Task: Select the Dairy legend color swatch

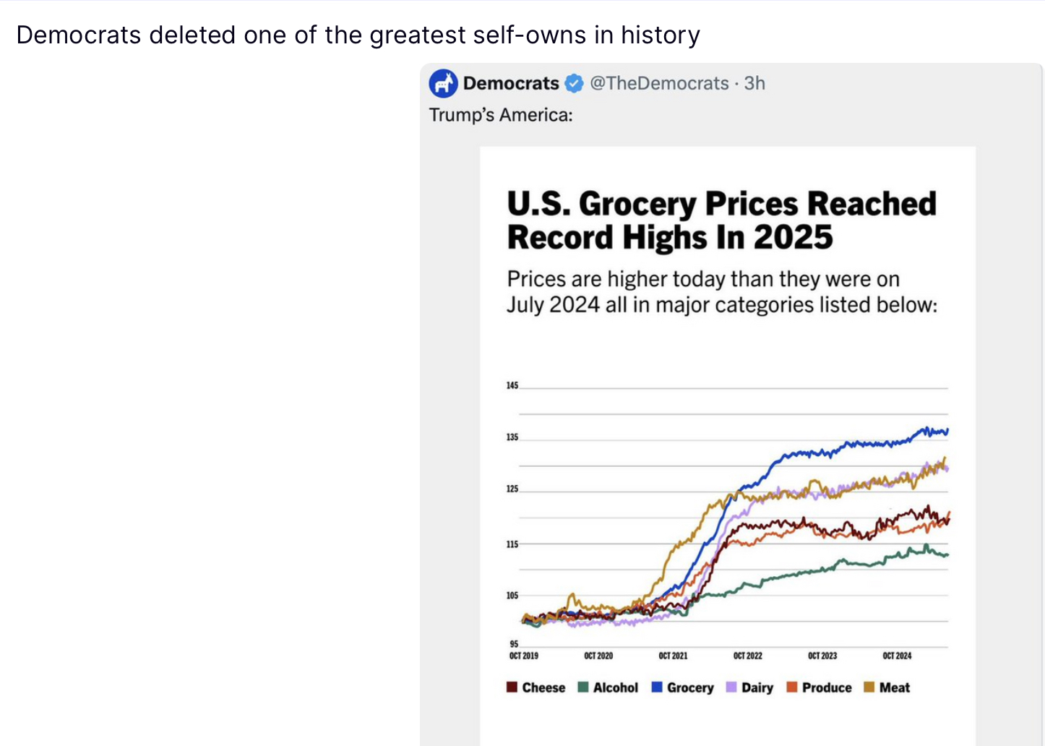Action: pyautogui.click(x=731, y=687)
